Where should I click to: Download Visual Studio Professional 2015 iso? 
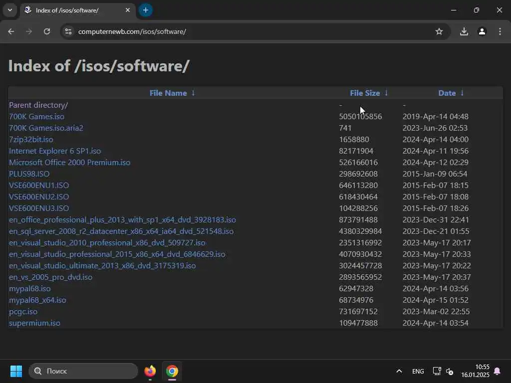(x=117, y=254)
